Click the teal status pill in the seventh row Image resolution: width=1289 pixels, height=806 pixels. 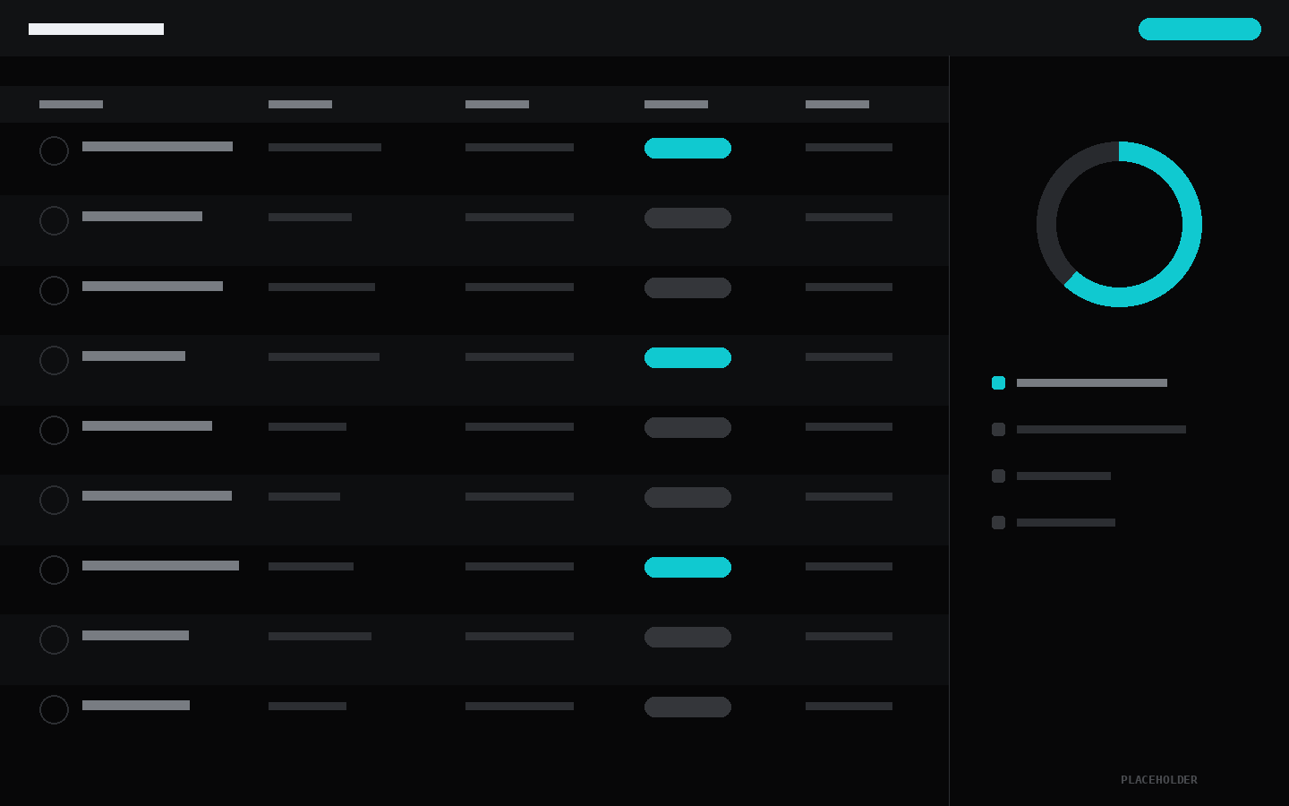click(687, 567)
